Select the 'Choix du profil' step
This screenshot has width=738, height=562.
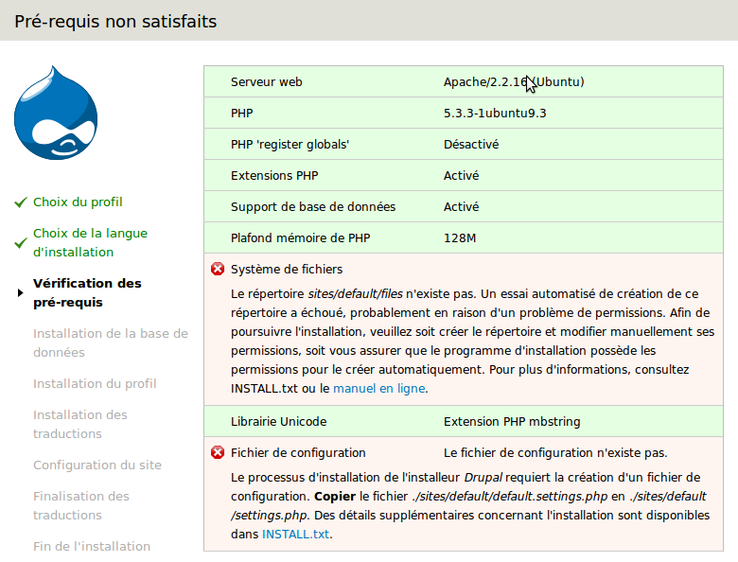[x=78, y=202]
